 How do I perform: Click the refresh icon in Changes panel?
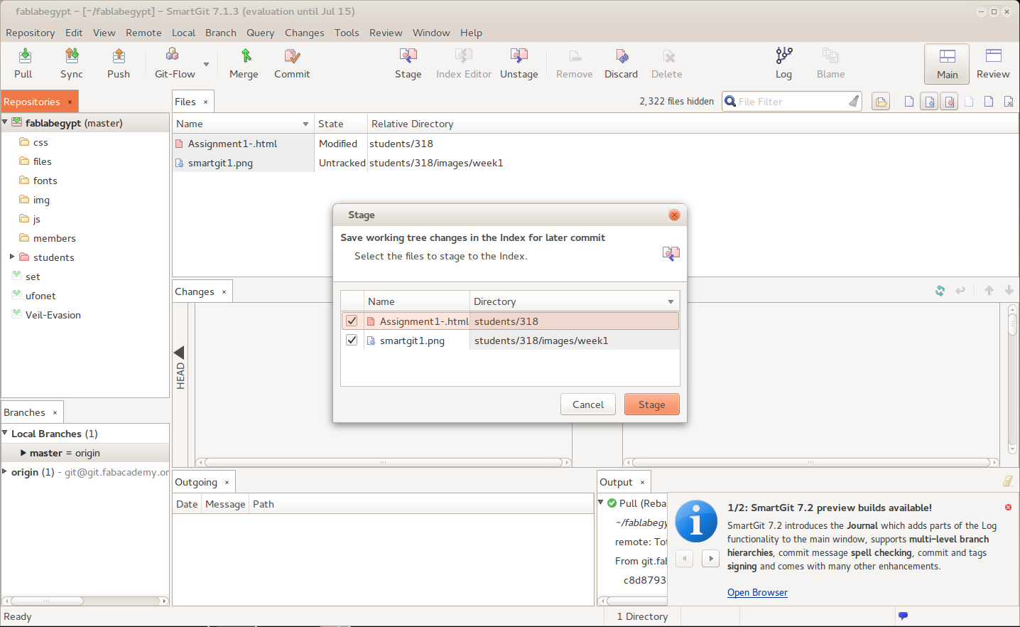coord(940,291)
